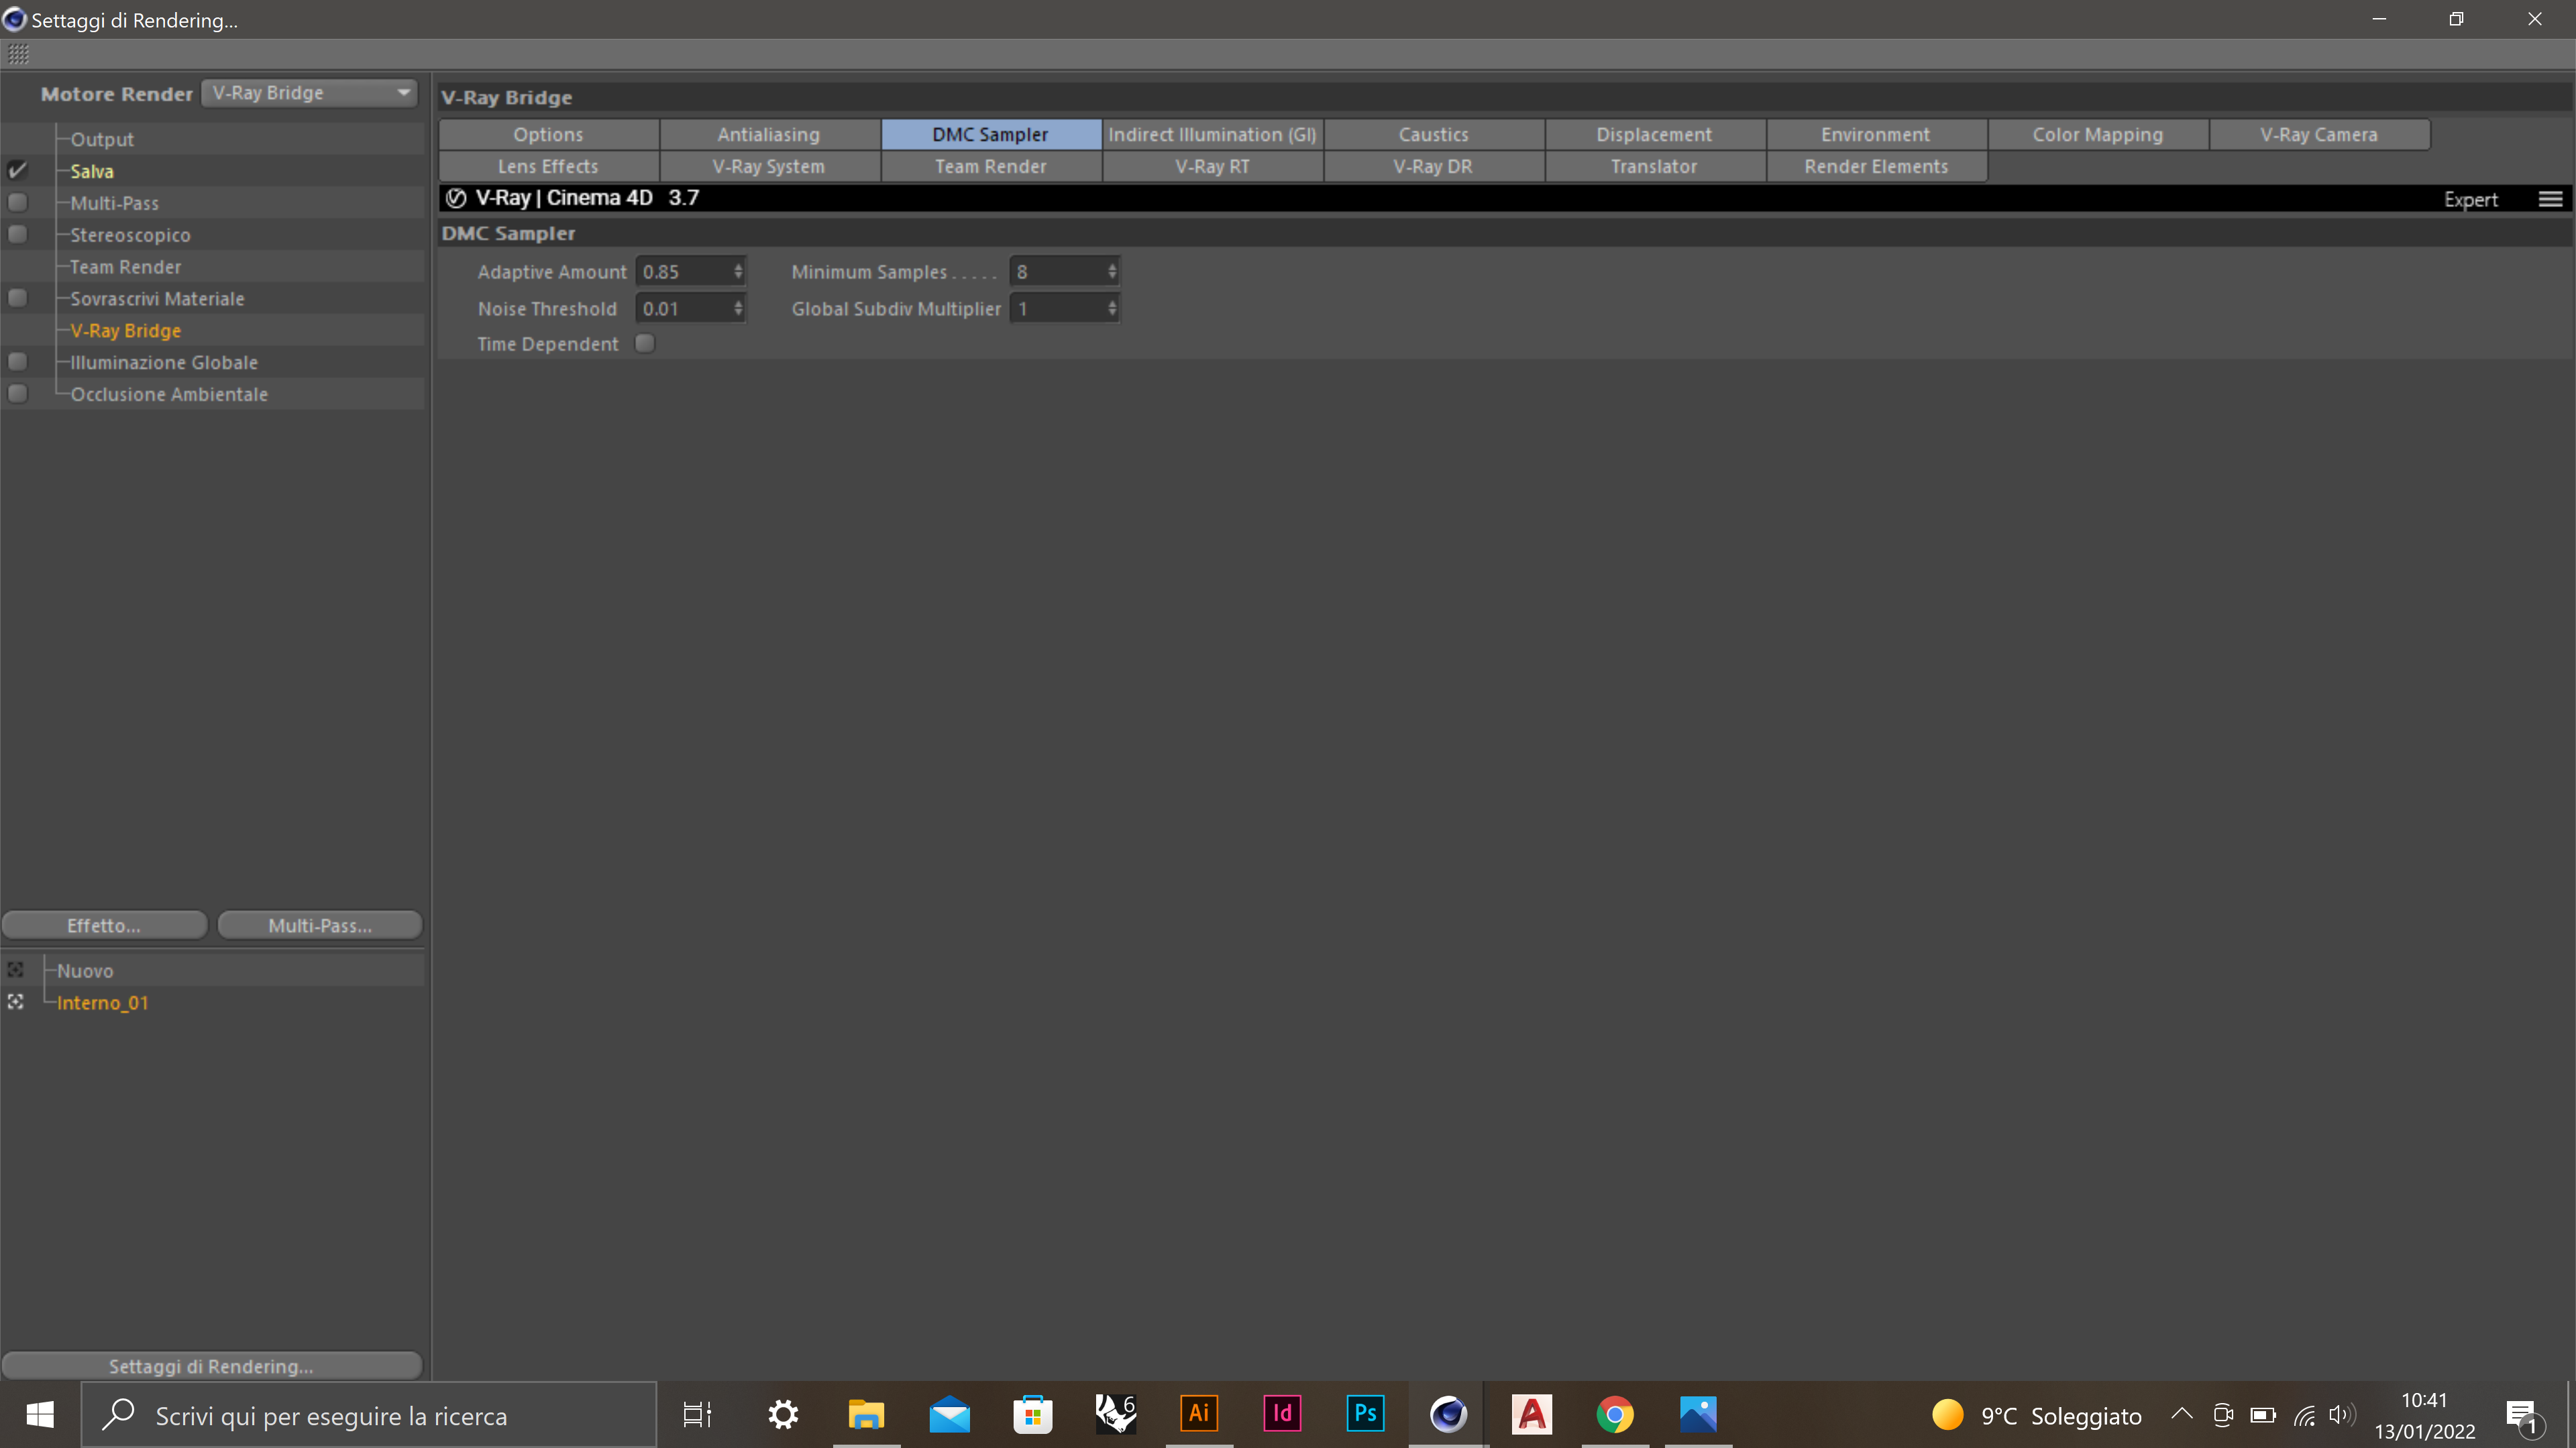Screen dimensions: 2576x1448
Task: Click the render preset icon beside Nuovo
Action: click(x=16, y=969)
